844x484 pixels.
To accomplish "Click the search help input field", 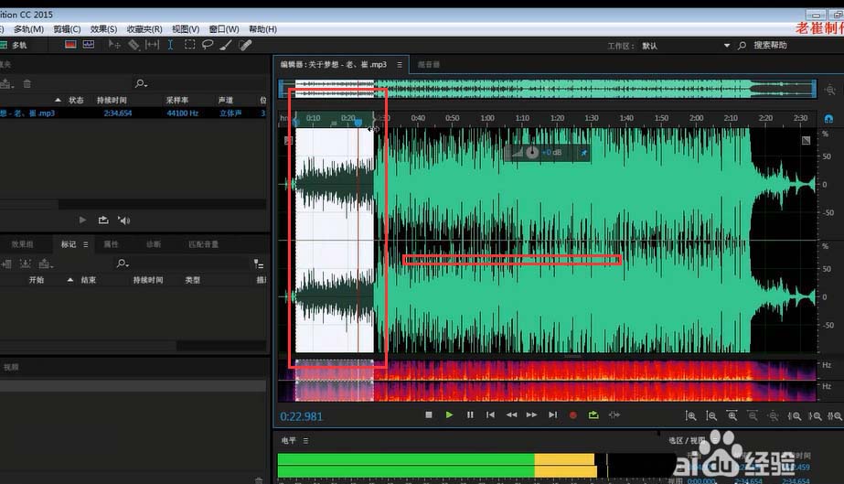I will [770, 45].
